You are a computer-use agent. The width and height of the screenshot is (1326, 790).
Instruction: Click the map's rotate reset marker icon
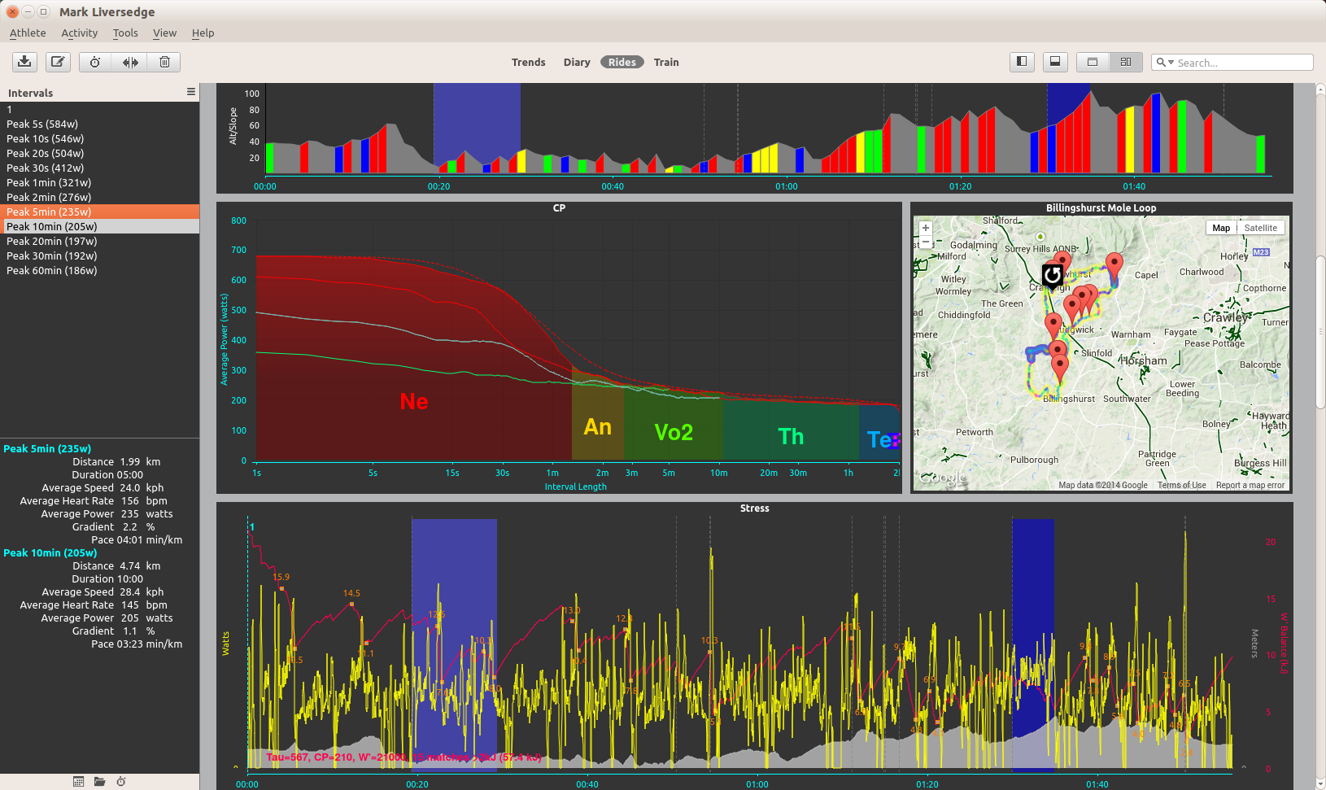tap(1052, 275)
